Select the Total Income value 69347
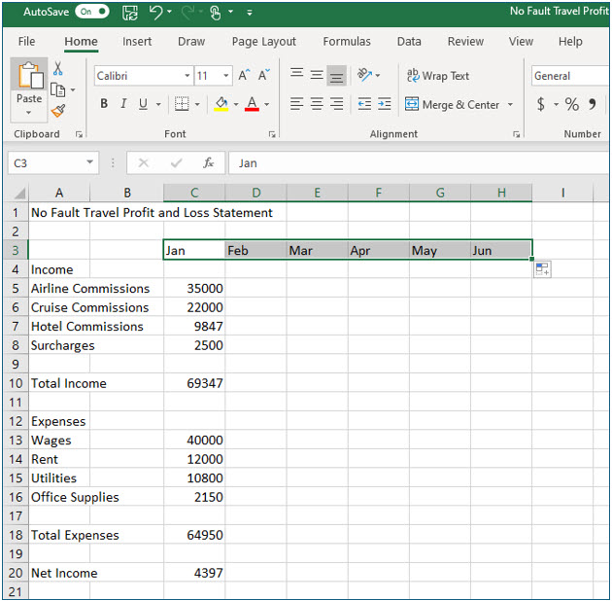Screen dimensions: 612x601 coord(194,383)
